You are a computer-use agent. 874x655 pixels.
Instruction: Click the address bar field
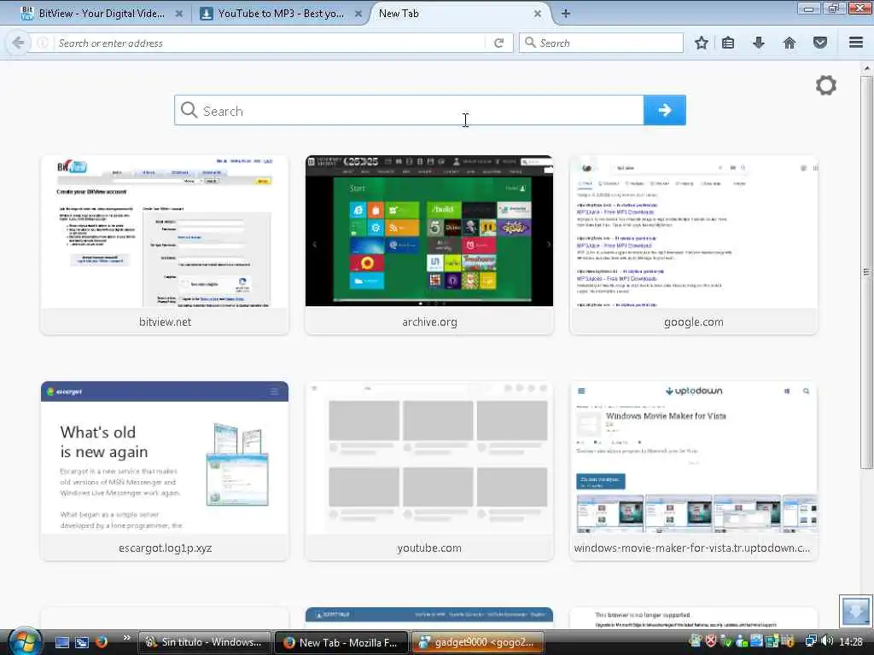point(271,43)
